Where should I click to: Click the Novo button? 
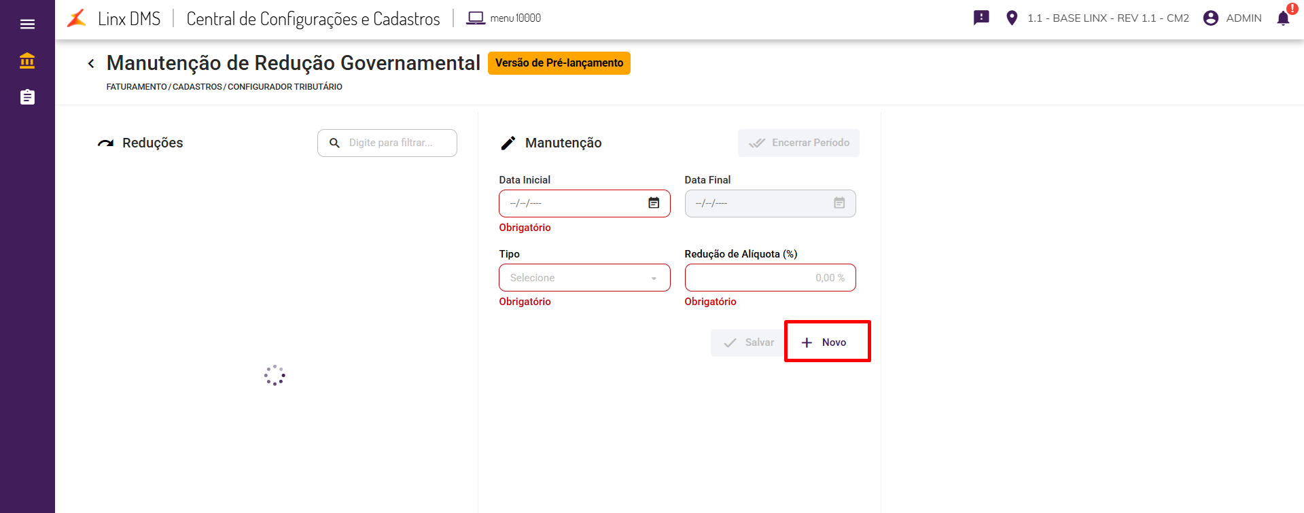click(x=827, y=342)
